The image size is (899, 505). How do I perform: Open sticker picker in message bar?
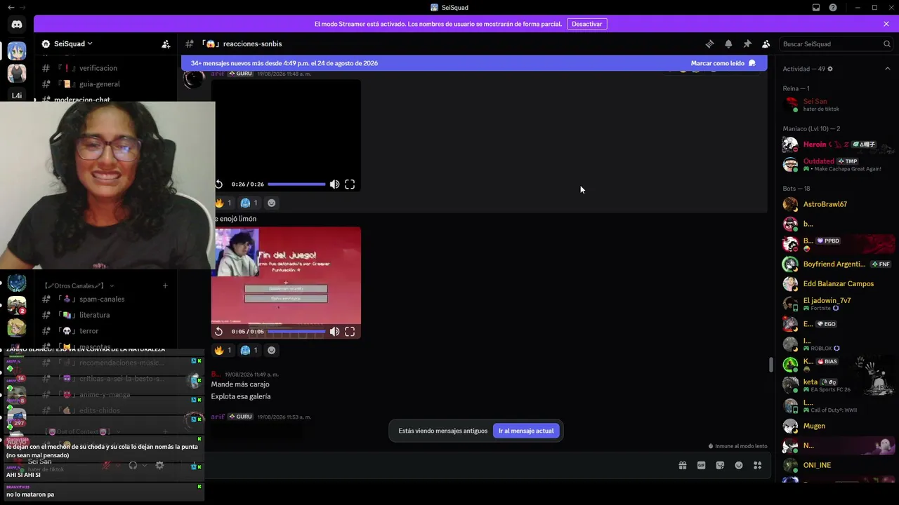coord(720,465)
